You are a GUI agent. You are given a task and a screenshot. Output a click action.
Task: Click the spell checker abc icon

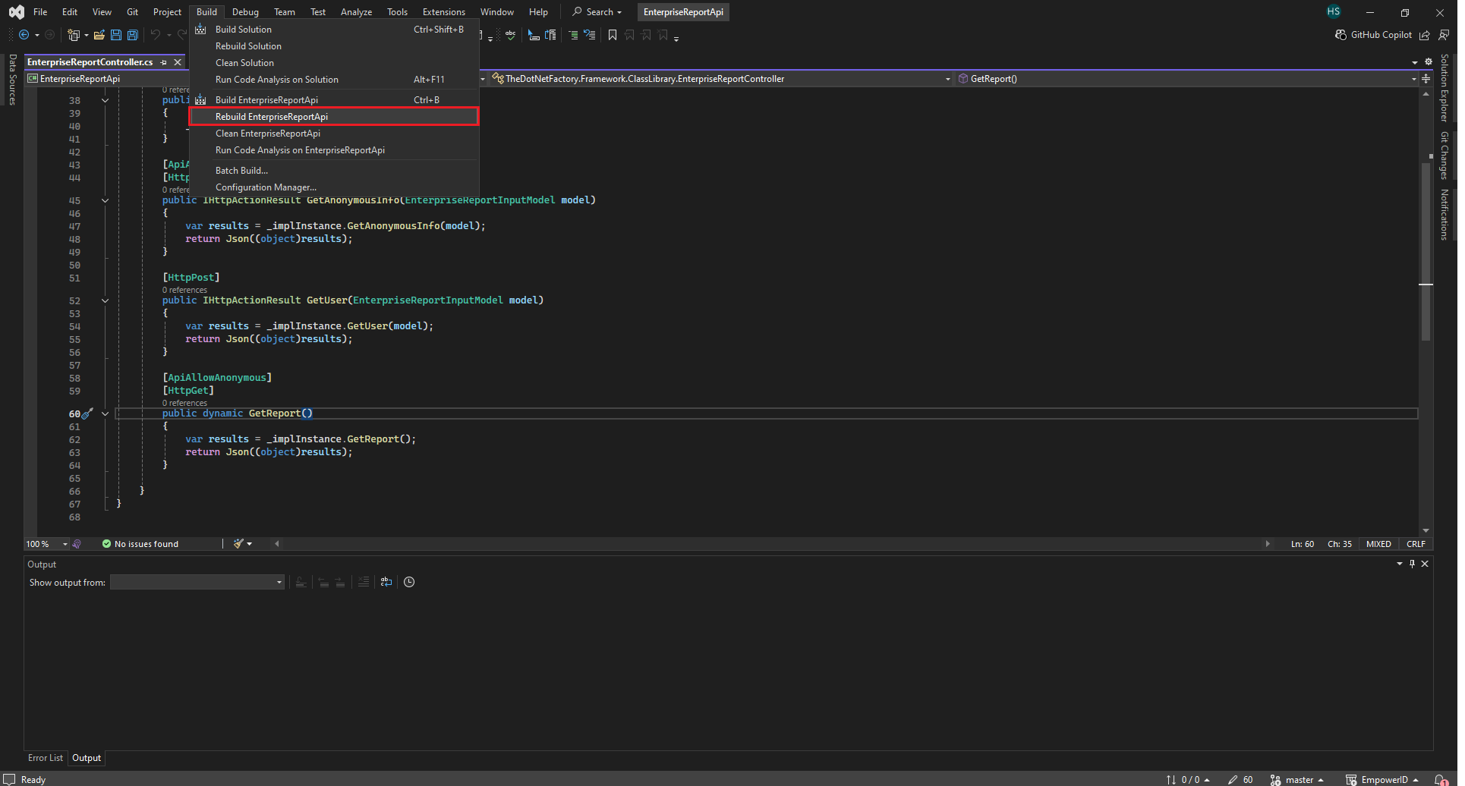[510, 35]
